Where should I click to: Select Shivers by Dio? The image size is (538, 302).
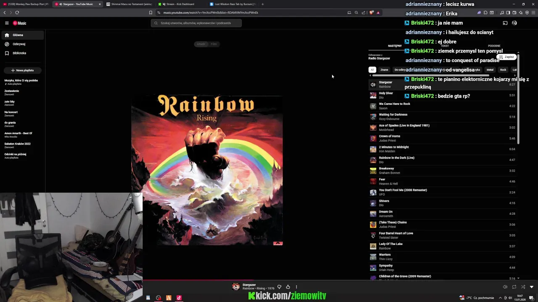442,203
